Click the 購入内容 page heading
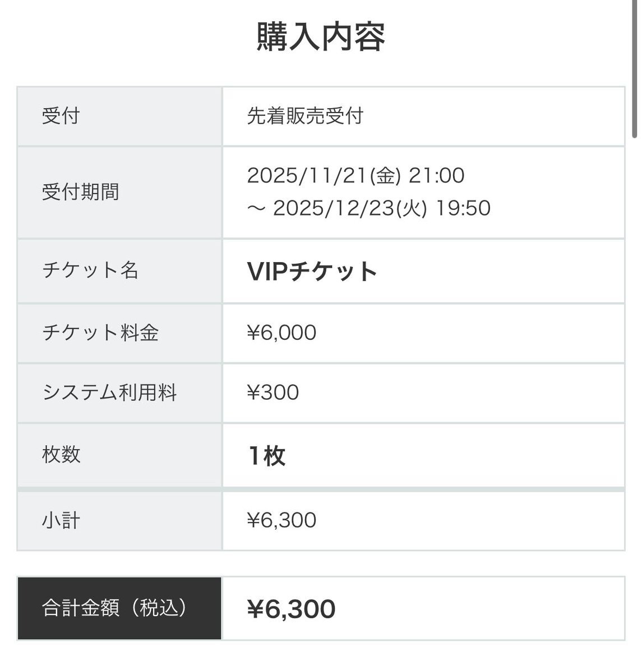The image size is (642, 672). 321,37
